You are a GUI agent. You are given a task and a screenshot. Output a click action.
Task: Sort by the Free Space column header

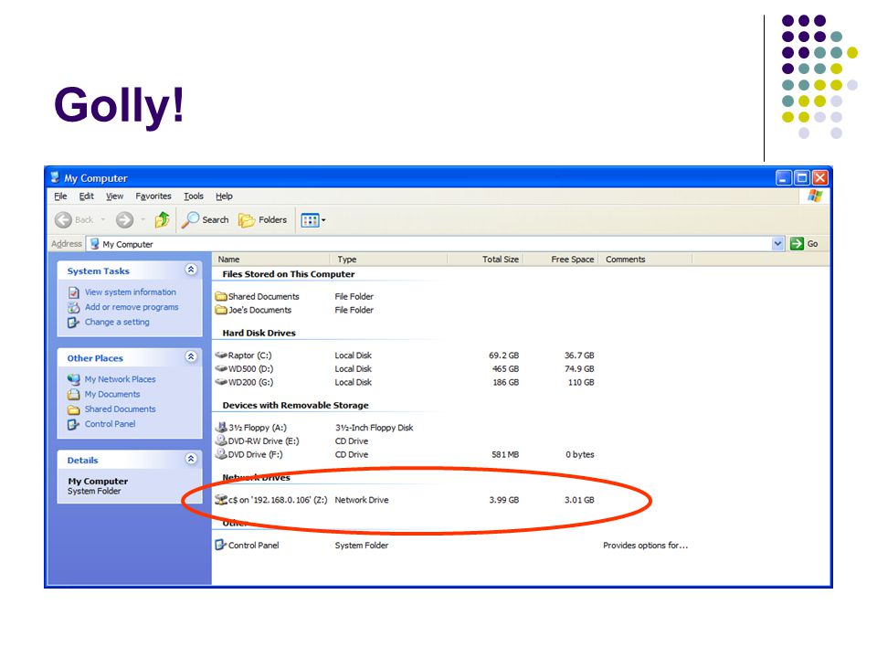[x=560, y=259]
